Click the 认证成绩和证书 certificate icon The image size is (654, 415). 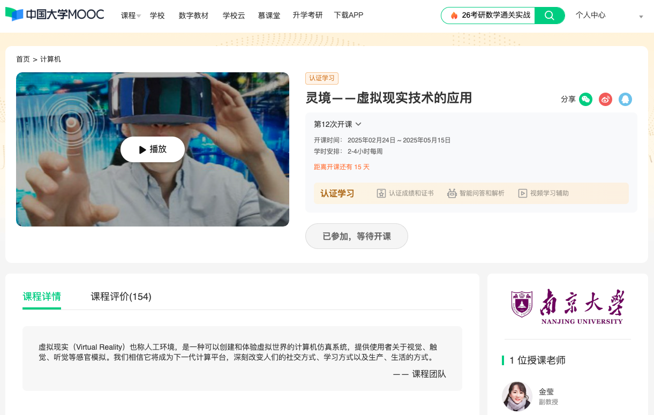tap(381, 193)
